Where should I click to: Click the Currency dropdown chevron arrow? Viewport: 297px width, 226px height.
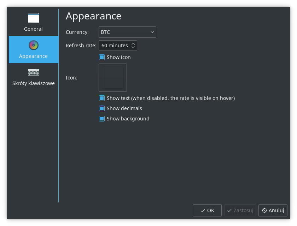pos(152,32)
